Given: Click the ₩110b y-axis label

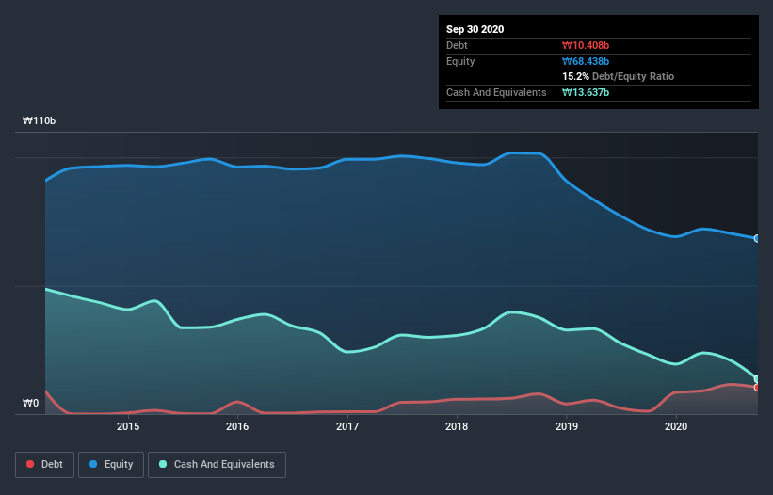Looking at the screenshot, I should tap(39, 120).
